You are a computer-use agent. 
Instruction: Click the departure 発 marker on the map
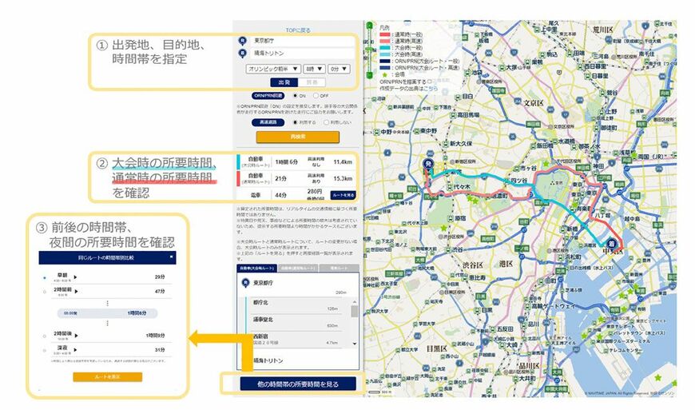pyautogui.click(x=427, y=164)
